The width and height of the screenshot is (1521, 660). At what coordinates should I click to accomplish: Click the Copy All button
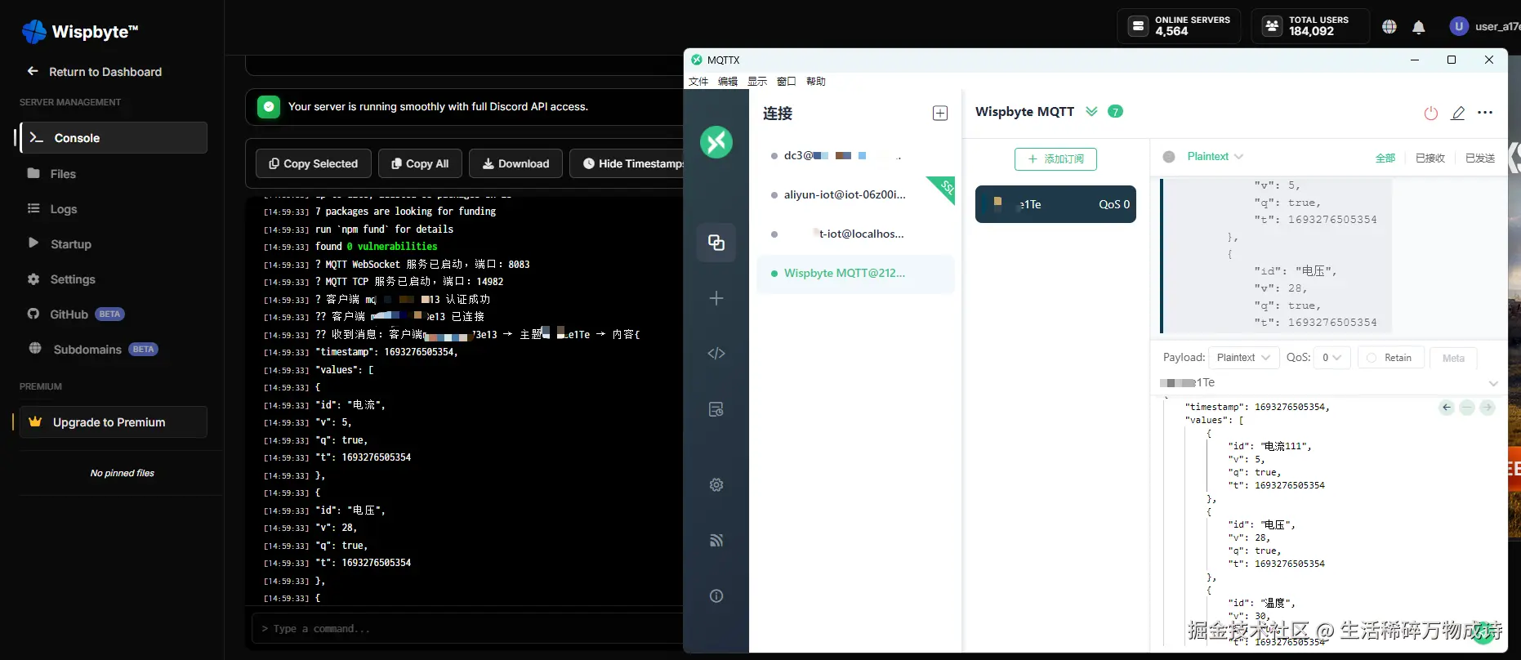(x=420, y=163)
